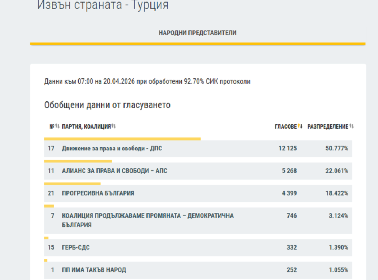Viewport: 378px width, 280px height.
Task: Open the НАРОДНИ ПРЕДСТАВИТЕЛИ tab
Action: (197, 33)
